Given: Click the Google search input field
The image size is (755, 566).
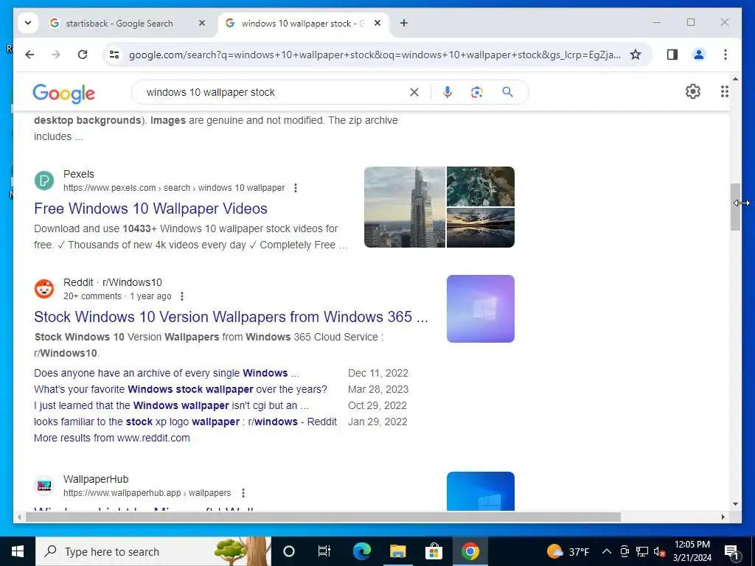Looking at the screenshot, I should click(x=274, y=92).
